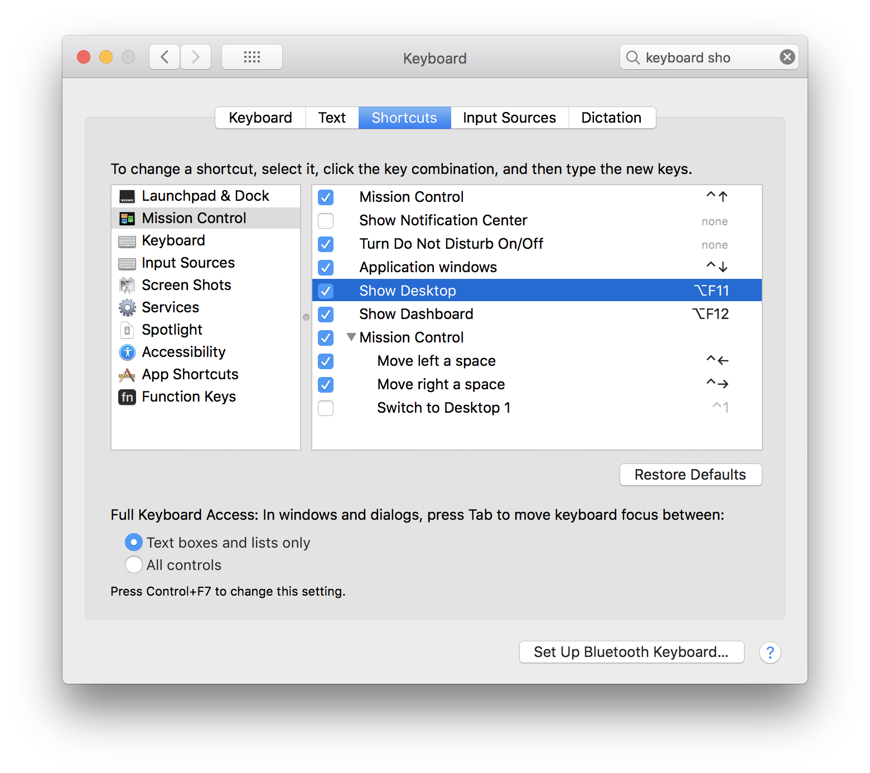Close the Keyboard preferences window
The height and width of the screenshot is (773, 870).
tap(84, 57)
